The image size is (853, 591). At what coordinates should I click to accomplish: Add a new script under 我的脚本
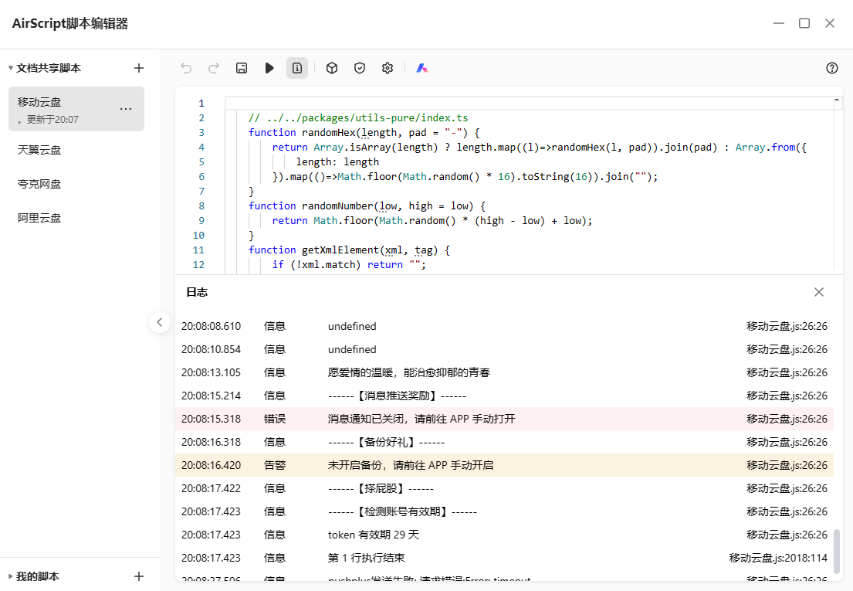pyautogui.click(x=139, y=576)
